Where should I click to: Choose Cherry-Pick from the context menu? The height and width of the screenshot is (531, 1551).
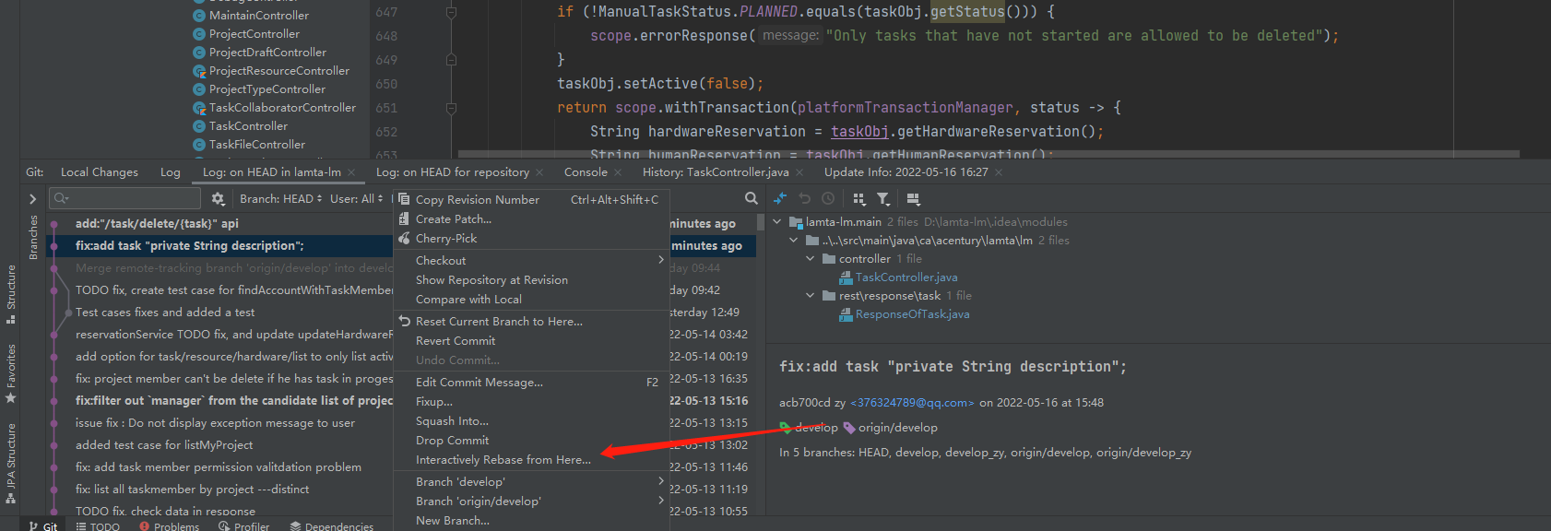(x=446, y=239)
